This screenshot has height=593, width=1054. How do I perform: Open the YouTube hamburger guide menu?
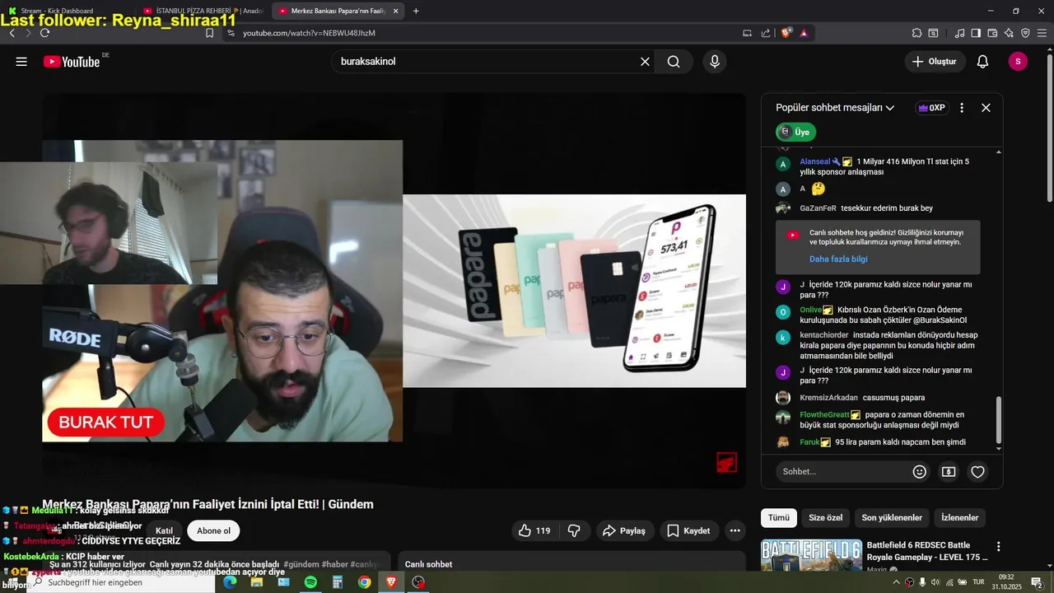coord(21,62)
